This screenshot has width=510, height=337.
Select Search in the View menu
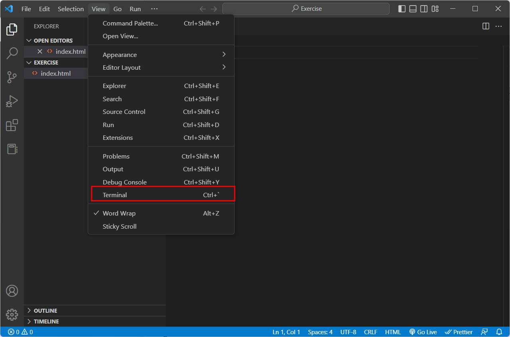click(x=161, y=99)
